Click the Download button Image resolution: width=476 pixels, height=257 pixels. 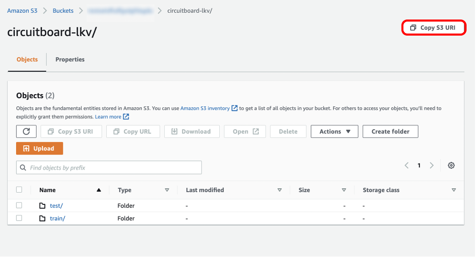tap(192, 132)
